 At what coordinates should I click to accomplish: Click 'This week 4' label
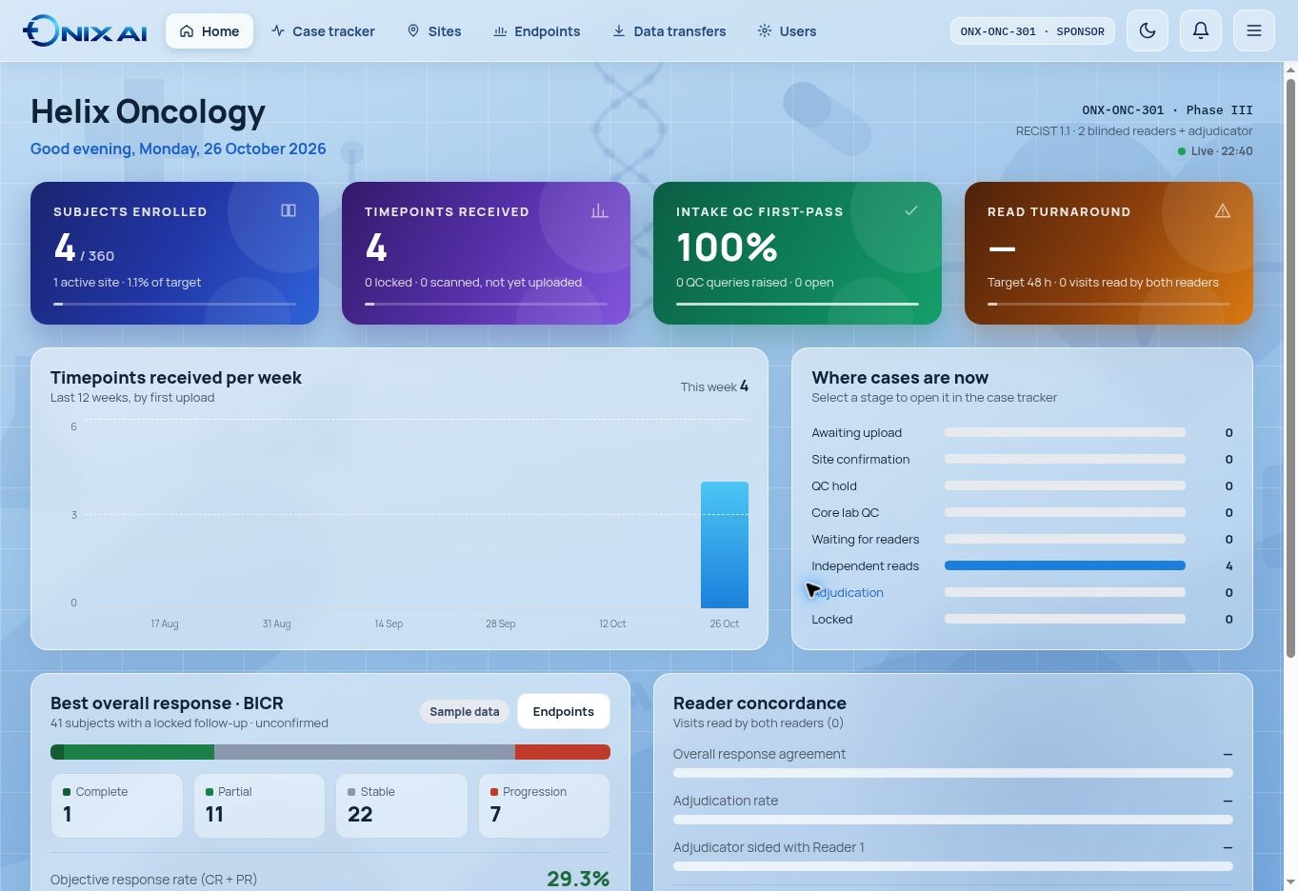click(714, 386)
